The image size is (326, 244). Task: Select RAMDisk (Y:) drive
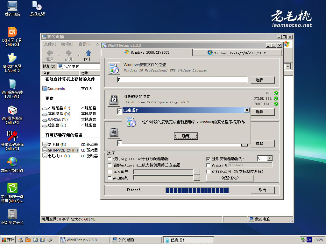coord(55,119)
